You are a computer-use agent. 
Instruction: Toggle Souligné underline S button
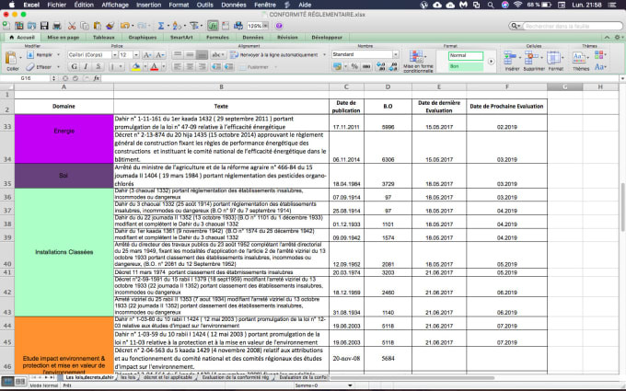[x=99, y=66]
